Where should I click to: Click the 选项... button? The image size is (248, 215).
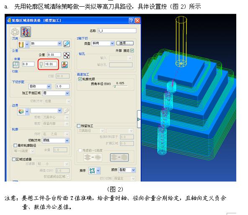(x=125, y=43)
